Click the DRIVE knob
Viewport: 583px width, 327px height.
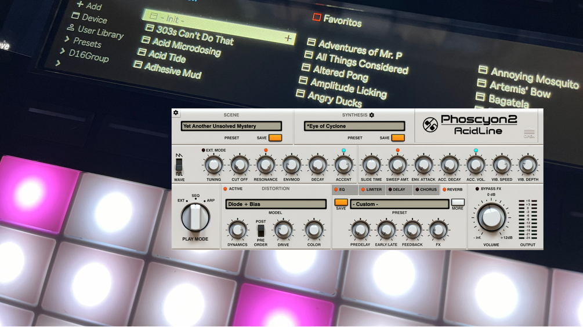(x=283, y=230)
